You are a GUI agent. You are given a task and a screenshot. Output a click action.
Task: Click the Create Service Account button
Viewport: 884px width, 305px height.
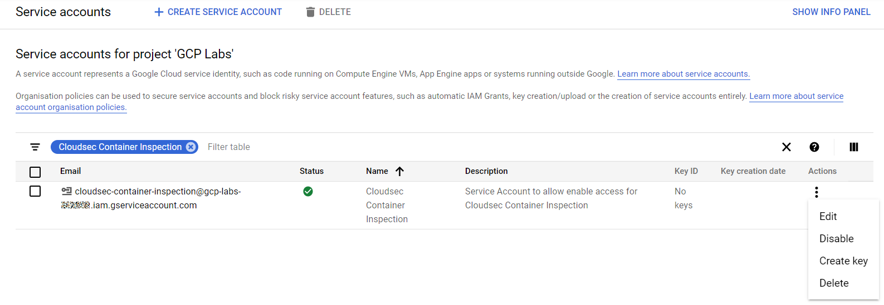pos(218,12)
